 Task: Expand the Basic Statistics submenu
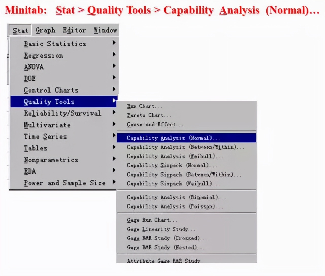(x=64, y=44)
